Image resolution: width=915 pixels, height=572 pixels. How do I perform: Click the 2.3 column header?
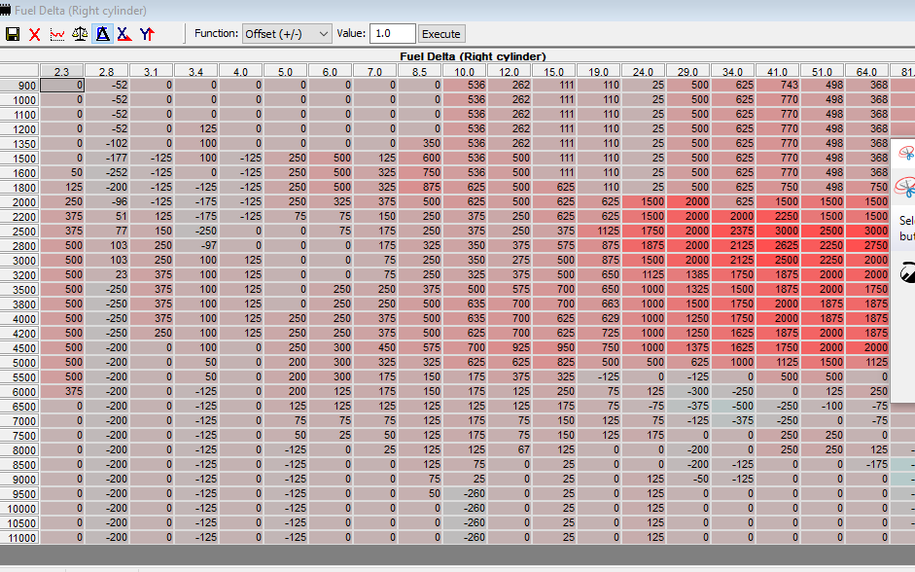point(61,71)
